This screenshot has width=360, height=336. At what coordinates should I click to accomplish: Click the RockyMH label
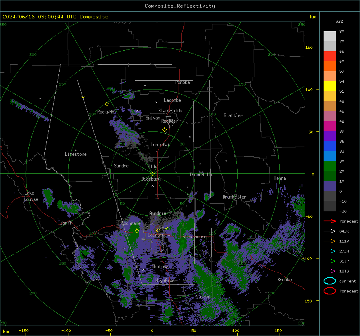point(106,112)
